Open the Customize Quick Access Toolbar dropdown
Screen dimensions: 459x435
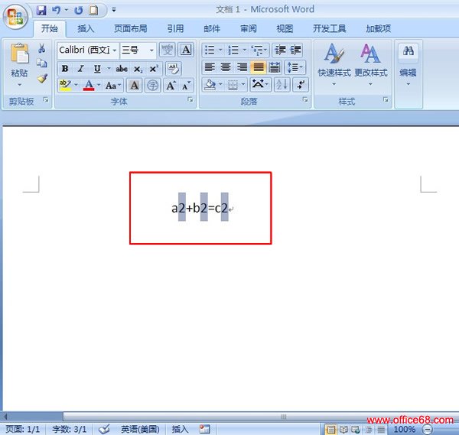coord(114,10)
